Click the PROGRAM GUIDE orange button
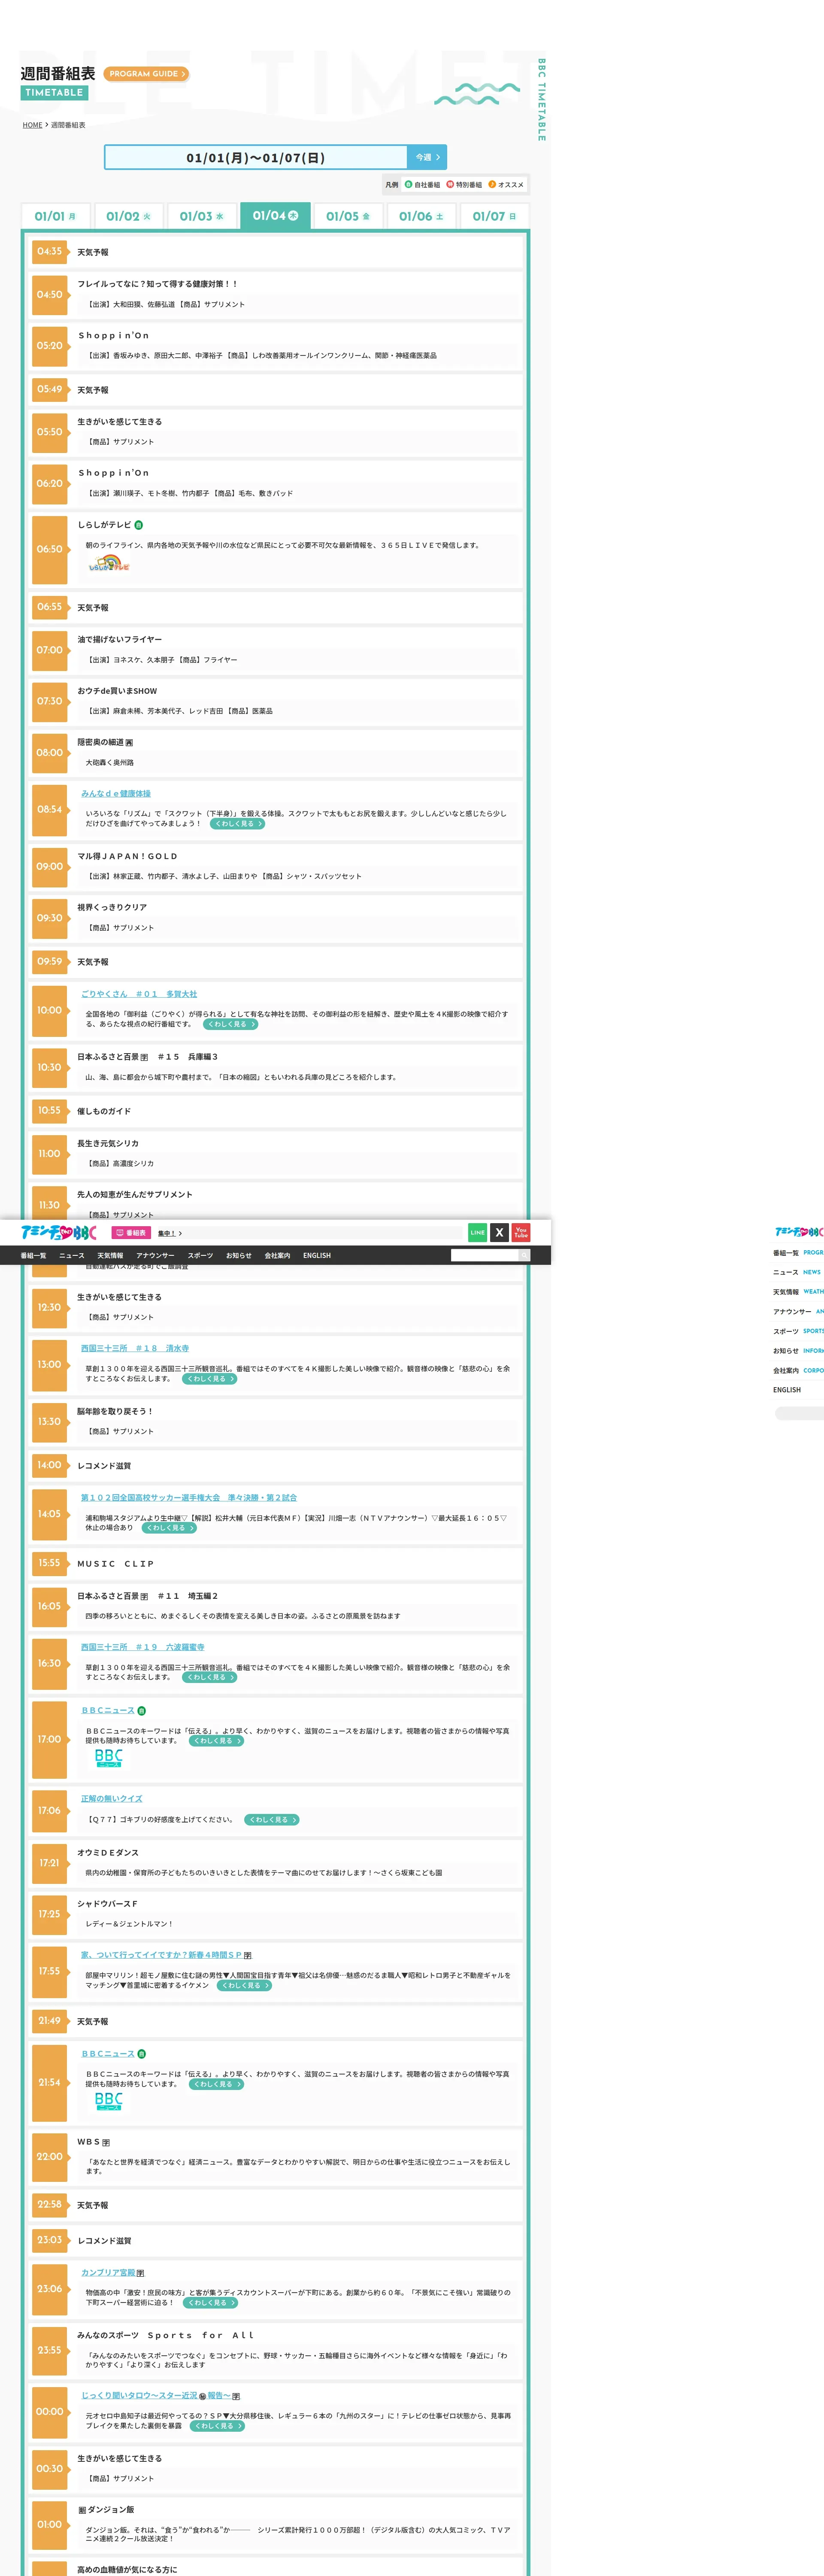Image resolution: width=824 pixels, height=2576 pixels. pyautogui.click(x=146, y=74)
